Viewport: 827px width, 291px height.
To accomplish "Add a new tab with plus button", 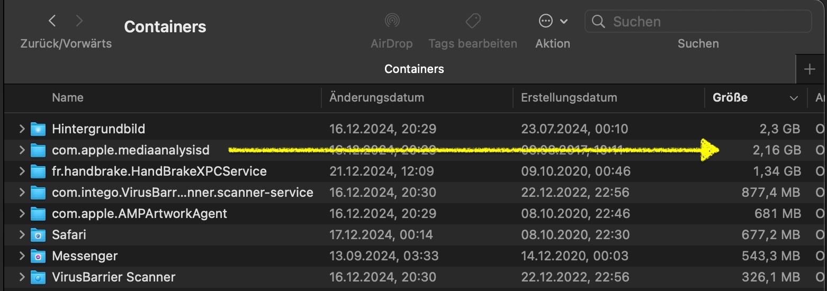I will click(x=810, y=69).
